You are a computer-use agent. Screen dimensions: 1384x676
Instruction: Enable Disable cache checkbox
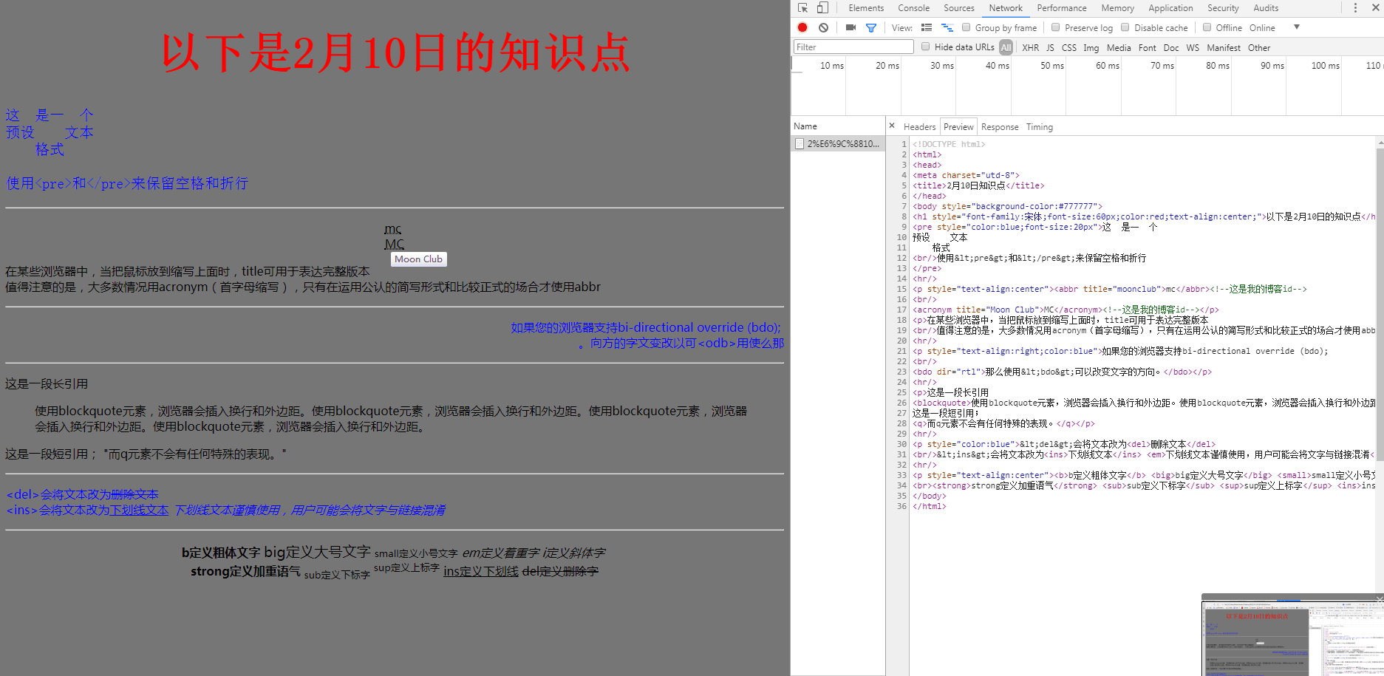[1125, 27]
